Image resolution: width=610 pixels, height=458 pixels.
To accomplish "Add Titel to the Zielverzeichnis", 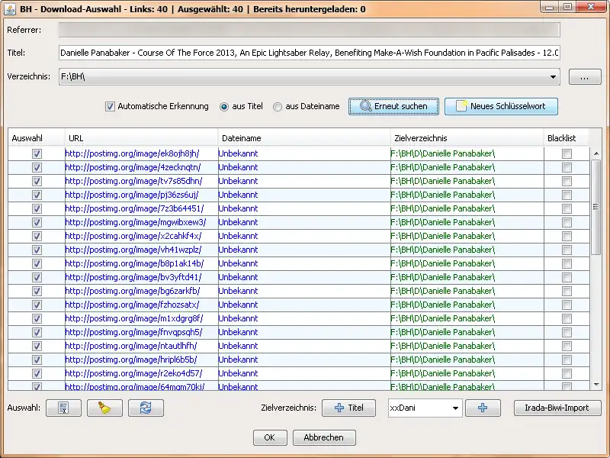I will [x=348, y=408].
